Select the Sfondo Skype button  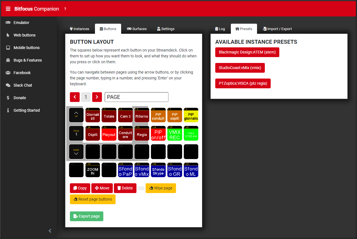158,170
